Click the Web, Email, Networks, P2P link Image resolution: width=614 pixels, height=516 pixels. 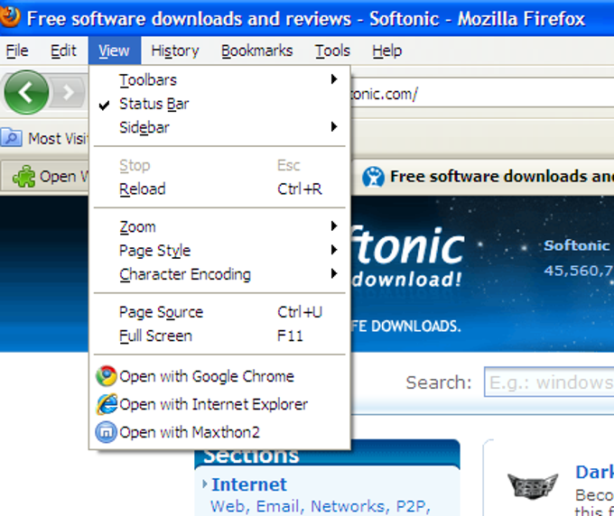(x=321, y=506)
